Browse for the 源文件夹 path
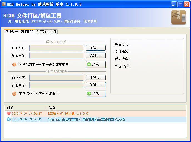The height and width of the screenshot is (142, 191). pos(96,78)
